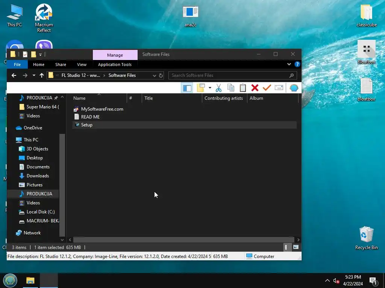This screenshot has height=288, width=385.
Task: Show hidden system tray icons
Action: coord(327,280)
